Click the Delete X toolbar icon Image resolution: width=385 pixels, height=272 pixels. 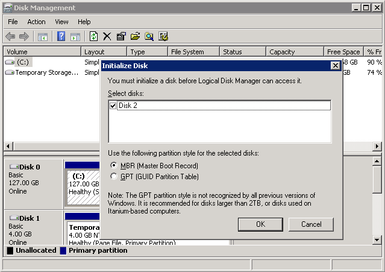click(x=107, y=37)
